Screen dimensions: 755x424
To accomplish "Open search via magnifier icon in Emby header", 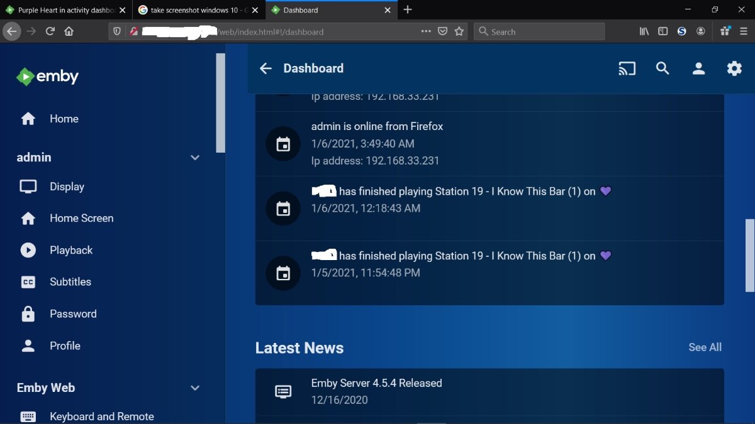I will (663, 68).
